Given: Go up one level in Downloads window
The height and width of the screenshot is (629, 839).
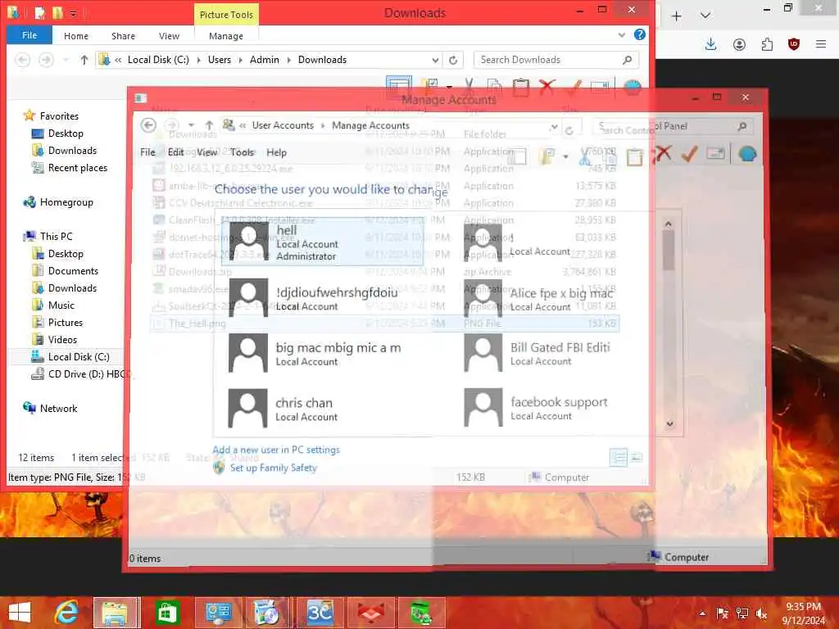Looking at the screenshot, I should [84, 60].
